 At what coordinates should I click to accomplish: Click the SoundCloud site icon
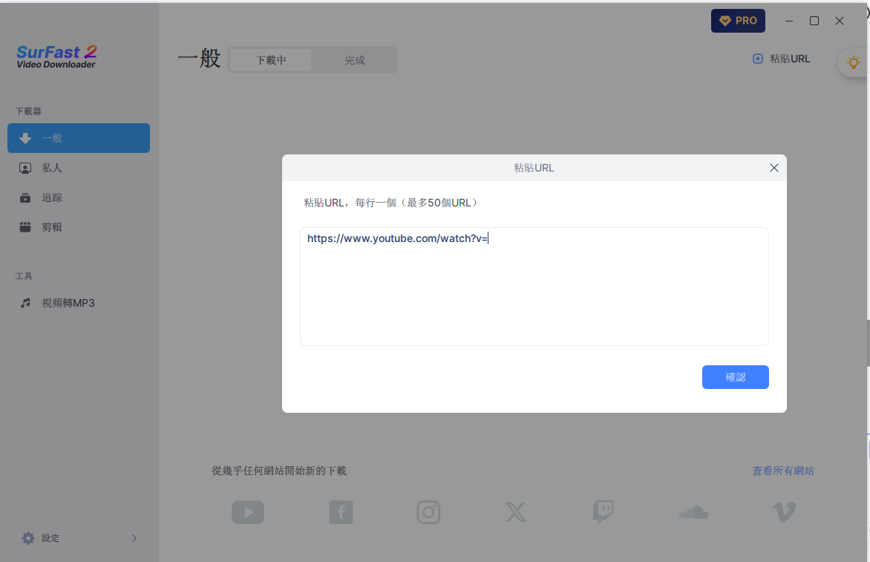click(x=693, y=512)
